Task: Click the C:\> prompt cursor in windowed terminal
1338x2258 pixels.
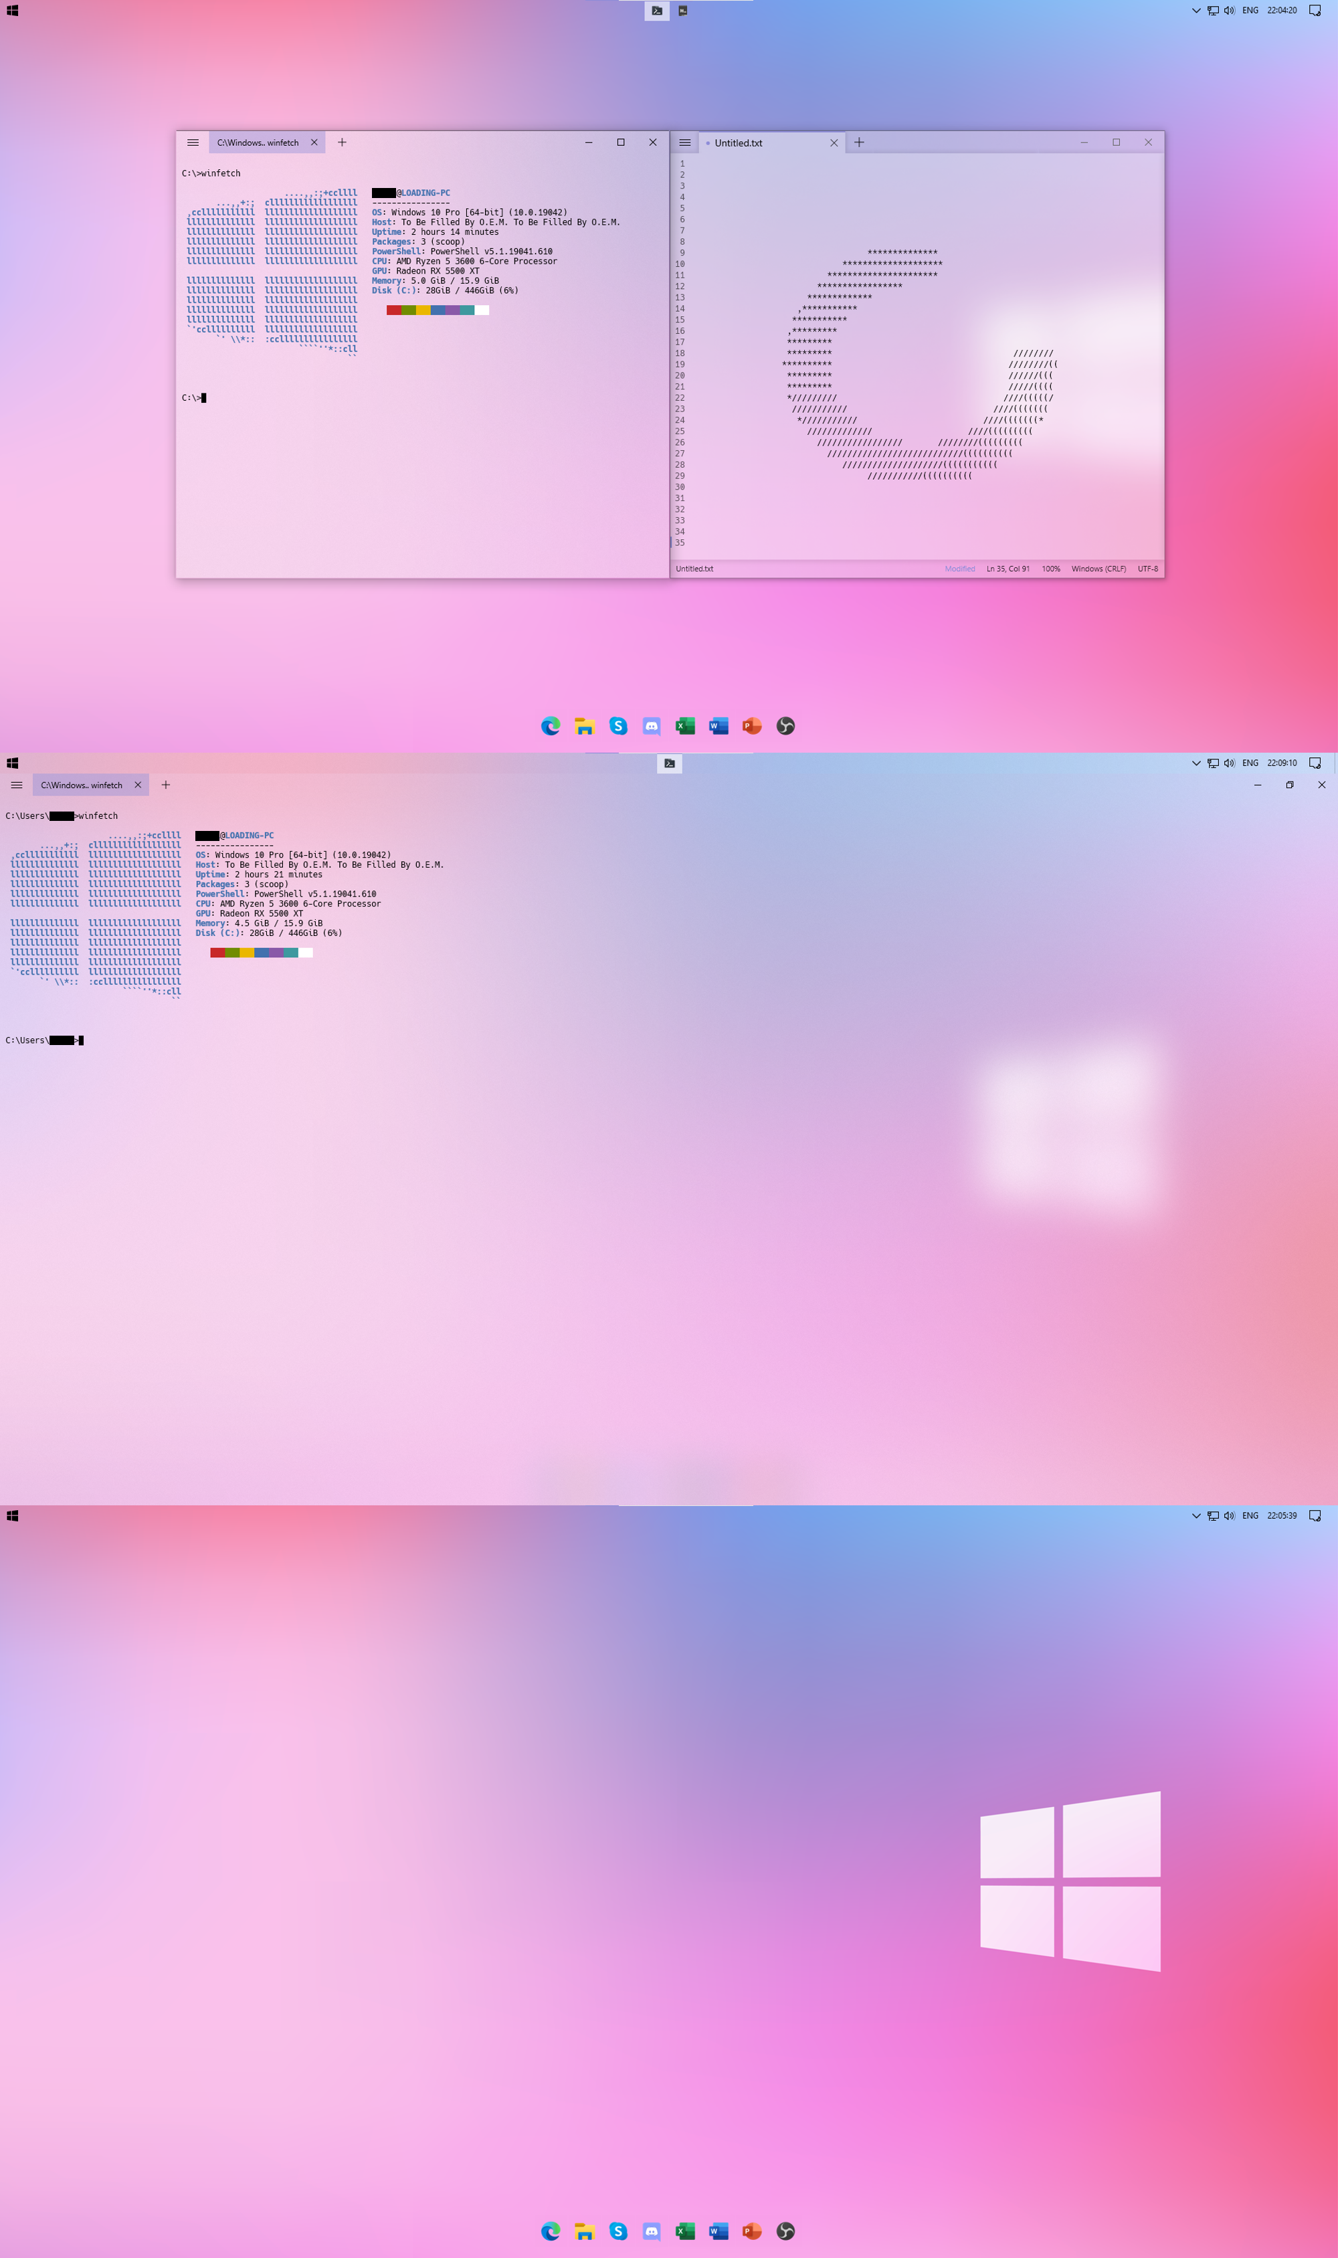Action: 204,397
